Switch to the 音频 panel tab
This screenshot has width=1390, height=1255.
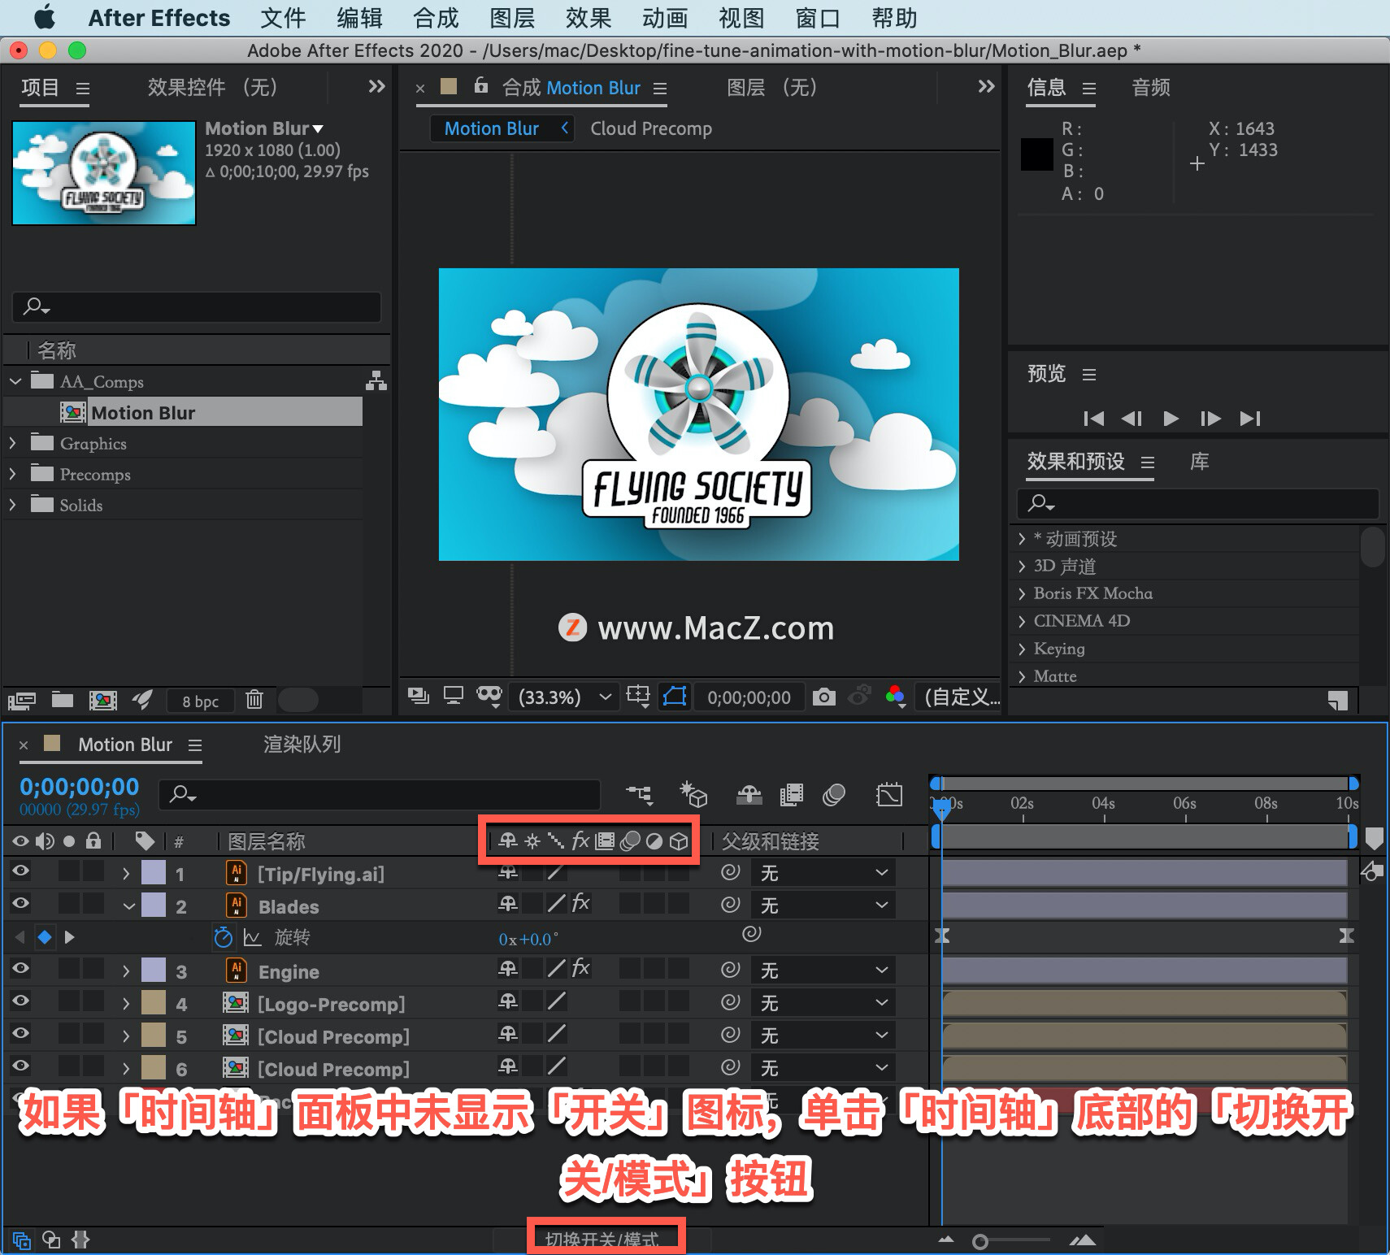coord(1151,88)
